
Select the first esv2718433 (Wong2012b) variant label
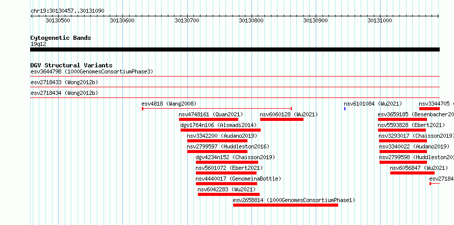coord(64,82)
